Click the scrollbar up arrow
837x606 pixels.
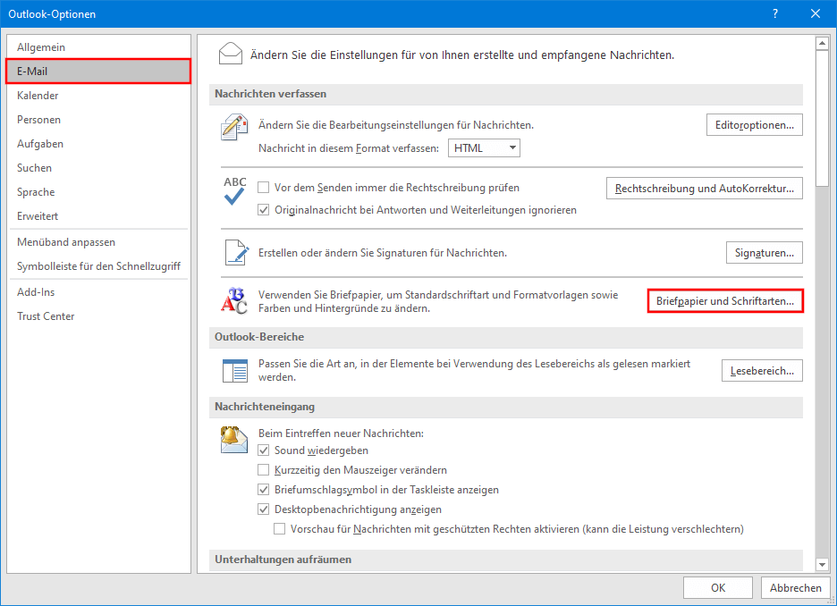point(822,43)
